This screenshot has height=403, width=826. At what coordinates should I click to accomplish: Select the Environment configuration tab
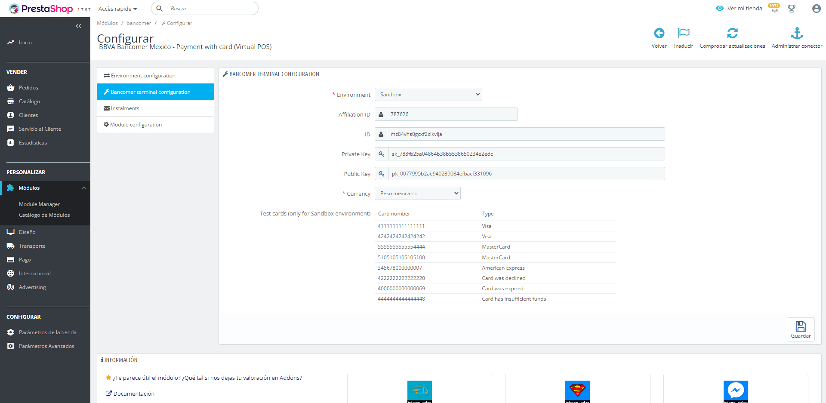[x=155, y=76]
